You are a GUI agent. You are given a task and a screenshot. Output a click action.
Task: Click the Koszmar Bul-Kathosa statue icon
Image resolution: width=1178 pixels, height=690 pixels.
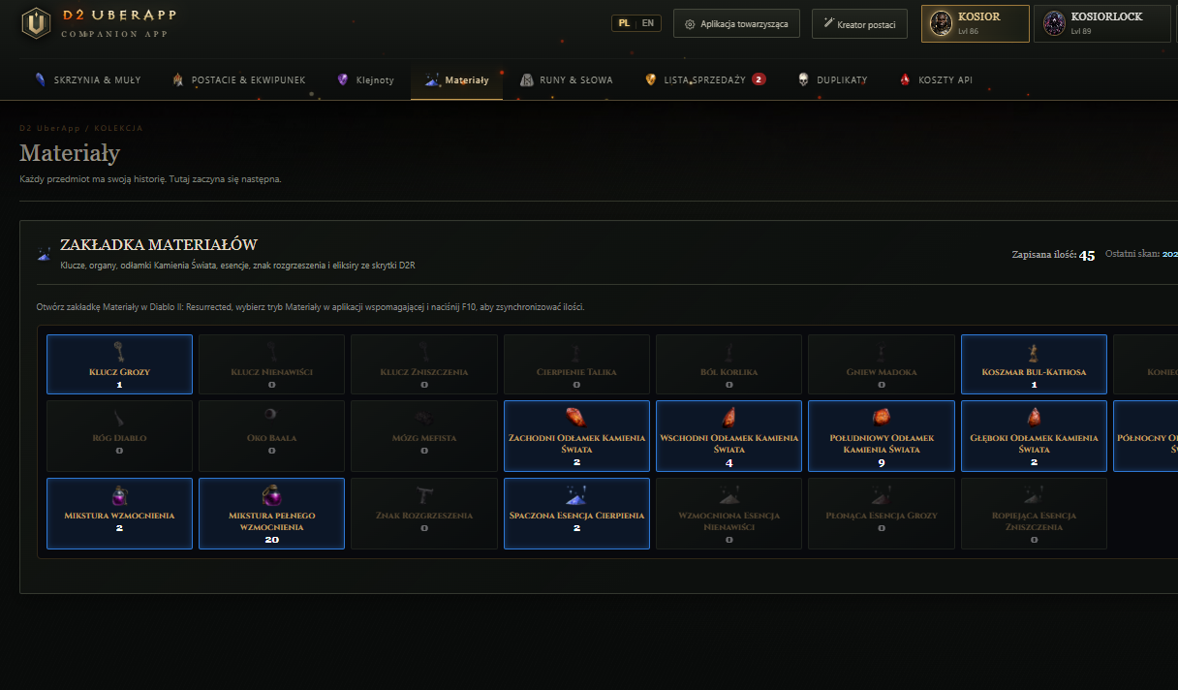pyautogui.click(x=1034, y=353)
